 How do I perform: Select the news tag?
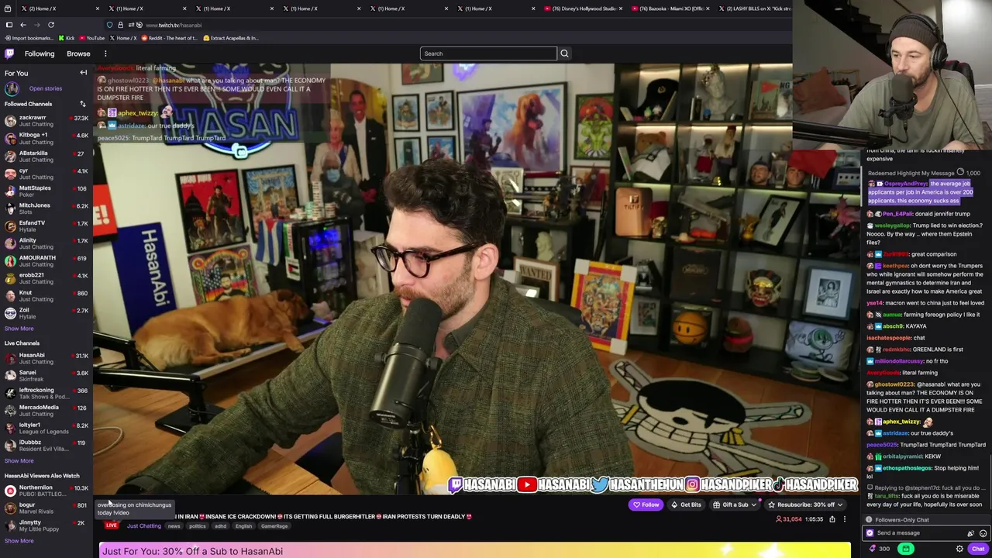[174, 526]
